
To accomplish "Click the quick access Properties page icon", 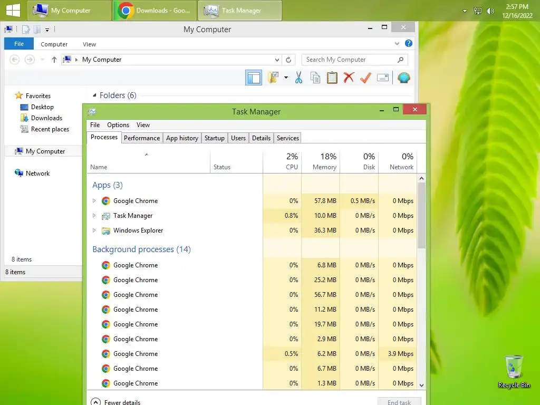I will click(26, 30).
